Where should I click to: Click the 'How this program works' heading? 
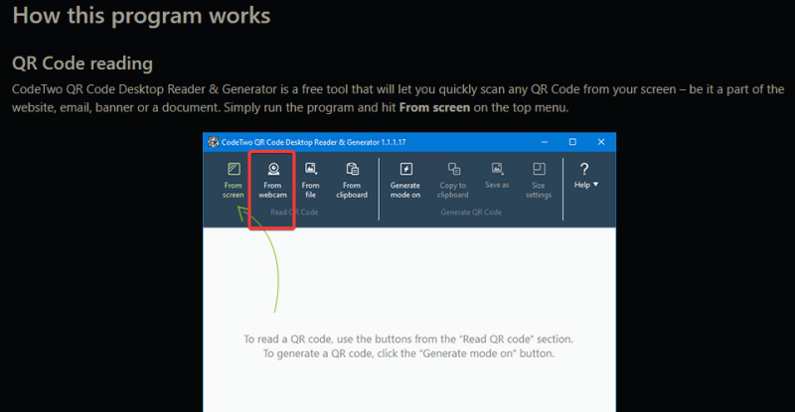(141, 17)
